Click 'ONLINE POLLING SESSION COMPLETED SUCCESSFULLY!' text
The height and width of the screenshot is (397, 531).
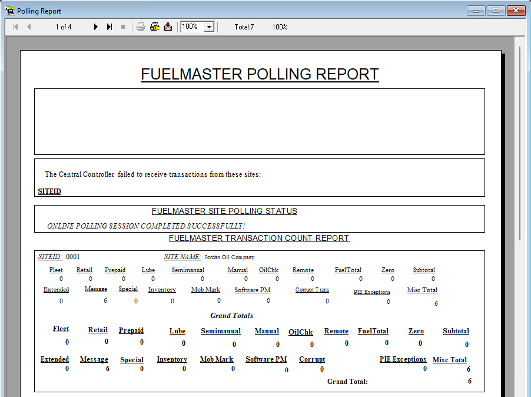[146, 226]
